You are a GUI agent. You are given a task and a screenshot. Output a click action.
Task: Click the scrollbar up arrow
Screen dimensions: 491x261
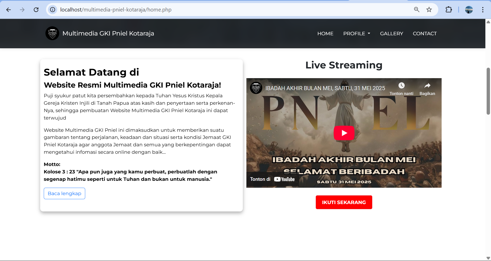pos(488,22)
